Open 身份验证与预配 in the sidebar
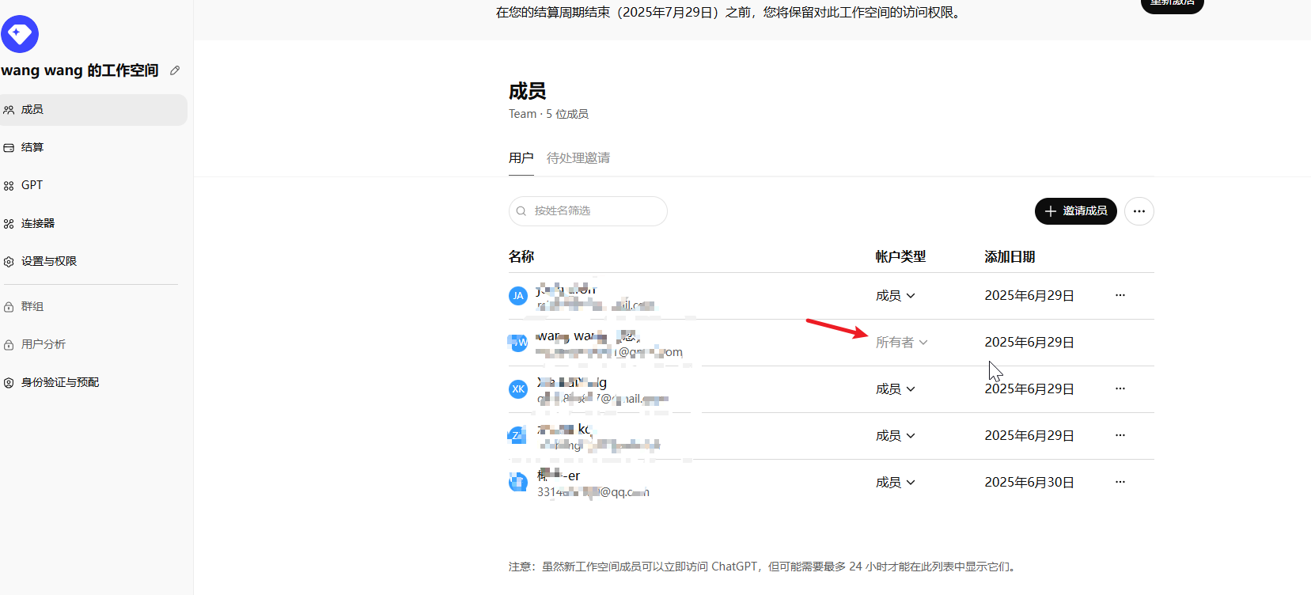This screenshot has width=1311, height=595. click(59, 382)
